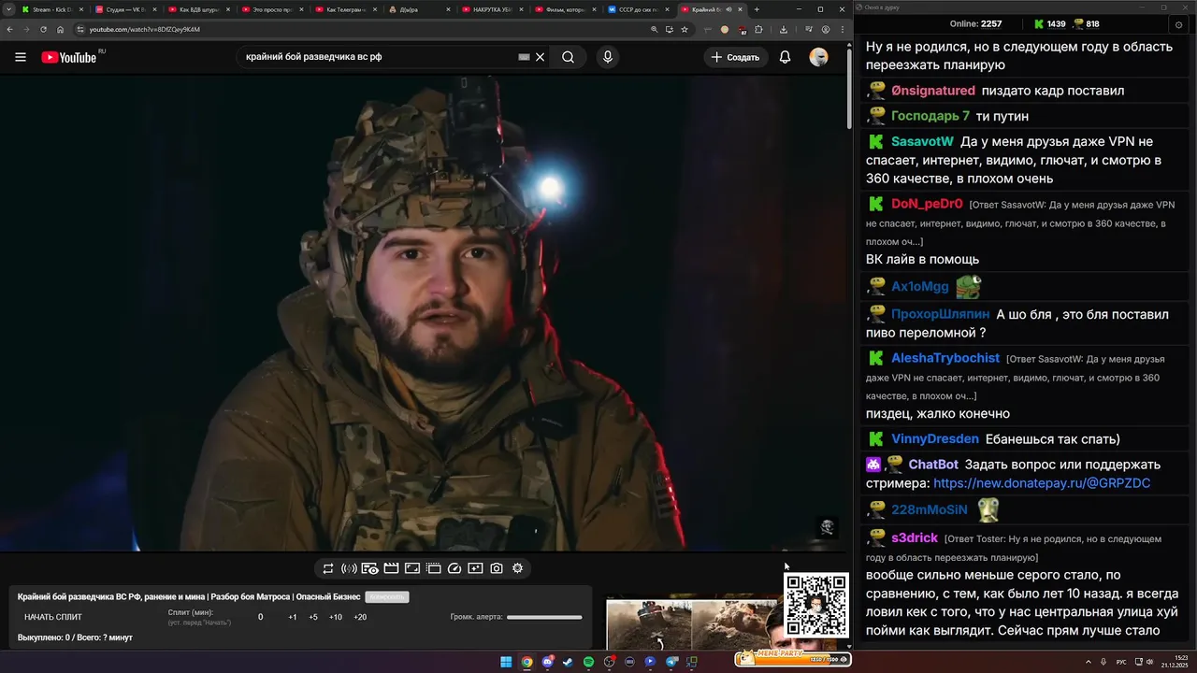Open Telegram from taskbar
The image size is (1197, 673).
(671, 662)
